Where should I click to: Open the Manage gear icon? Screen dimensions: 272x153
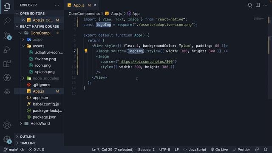point(7,139)
